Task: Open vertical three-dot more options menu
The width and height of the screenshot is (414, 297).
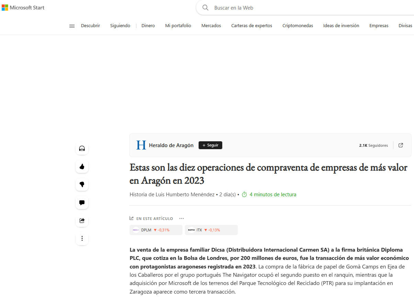Action: [x=82, y=238]
